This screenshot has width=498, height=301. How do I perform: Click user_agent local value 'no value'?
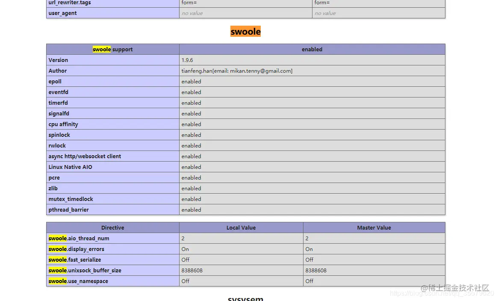point(192,13)
